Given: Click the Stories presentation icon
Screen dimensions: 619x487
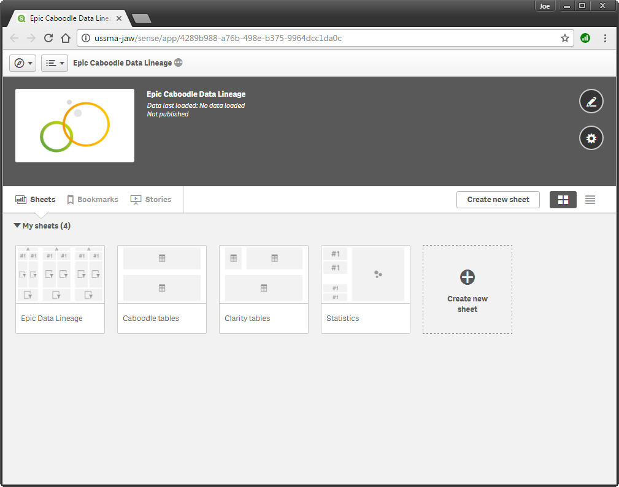Looking at the screenshot, I should click(x=136, y=200).
